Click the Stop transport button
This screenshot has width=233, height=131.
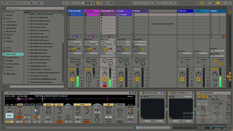tap(86, 3)
